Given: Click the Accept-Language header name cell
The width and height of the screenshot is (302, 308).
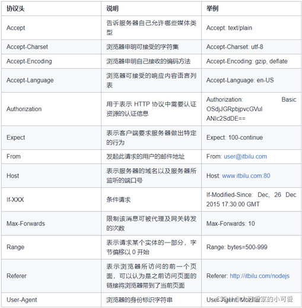Looking at the screenshot, I should coord(51,80).
